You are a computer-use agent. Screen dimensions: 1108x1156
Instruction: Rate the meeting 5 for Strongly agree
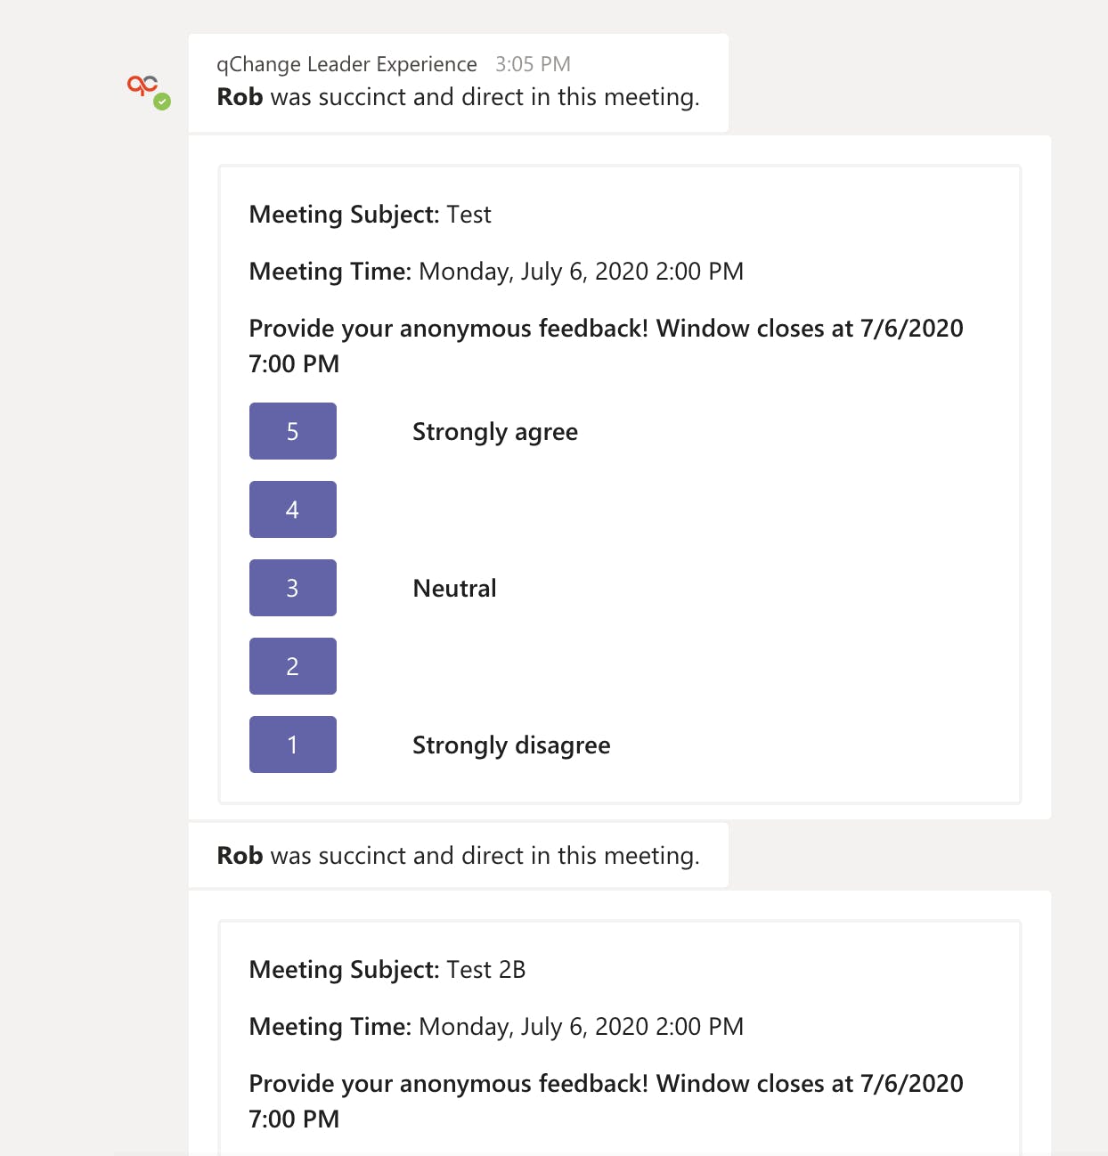pos(292,431)
